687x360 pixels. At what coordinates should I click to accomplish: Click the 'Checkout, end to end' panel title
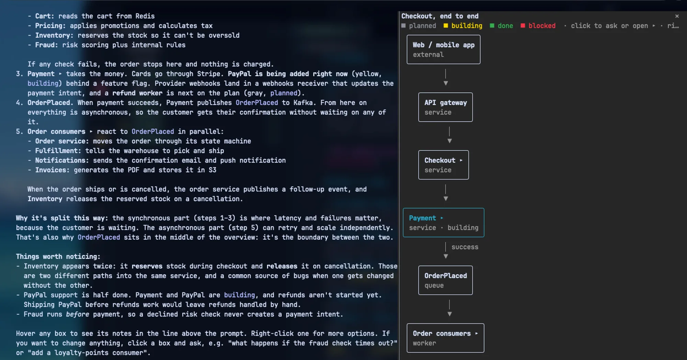click(x=440, y=16)
